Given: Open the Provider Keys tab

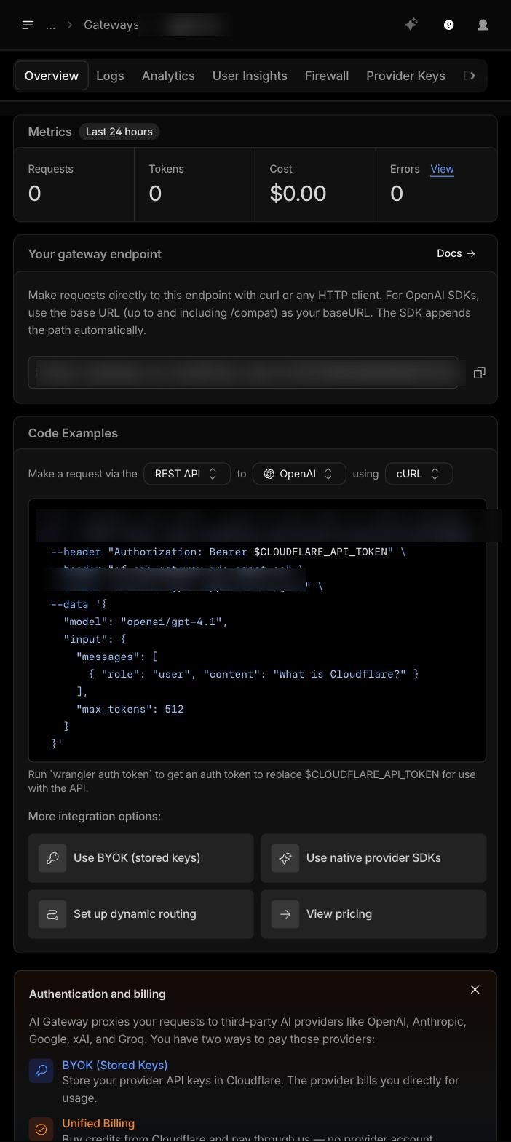Looking at the screenshot, I should pos(405,76).
